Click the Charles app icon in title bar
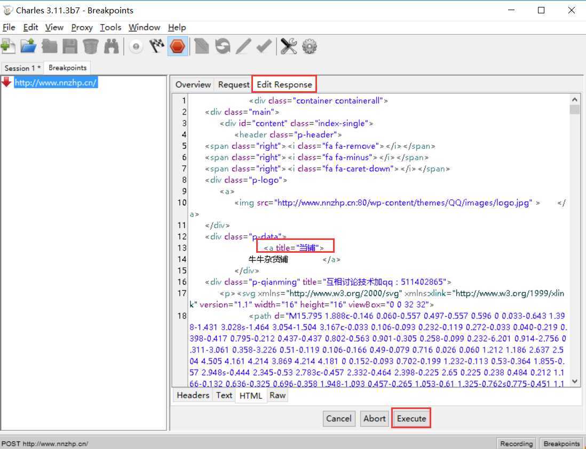The width and height of the screenshot is (586, 449). (x=7, y=10)
